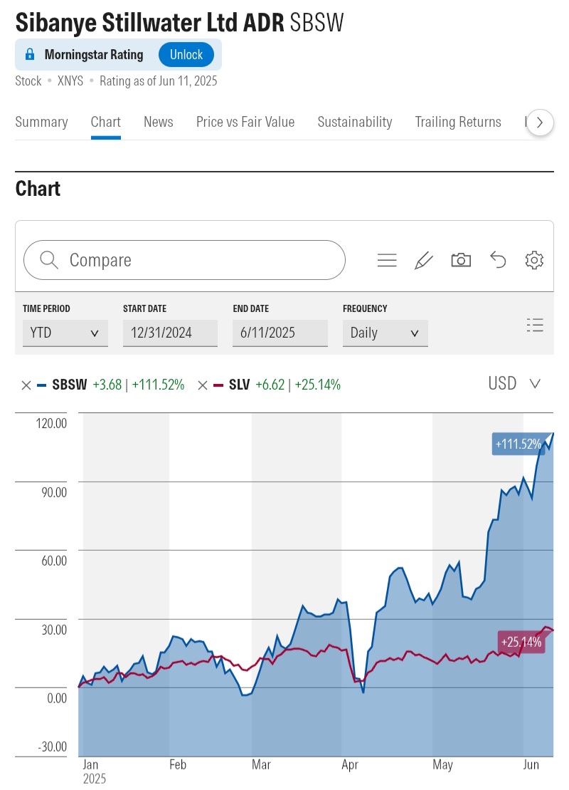
Task: Click the XNYS exchange label
Action: (70, 81)
